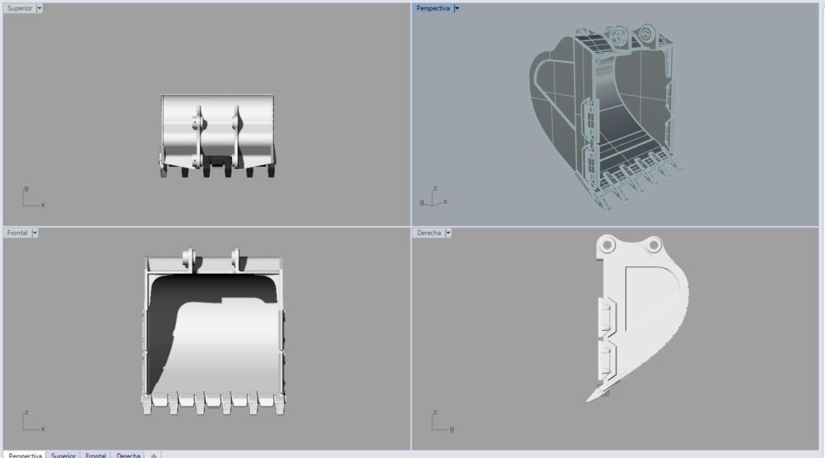This screenshot has width=825, height=458.
Task: Switch to the Superior tab at bottom
Action: click(64, 455)
